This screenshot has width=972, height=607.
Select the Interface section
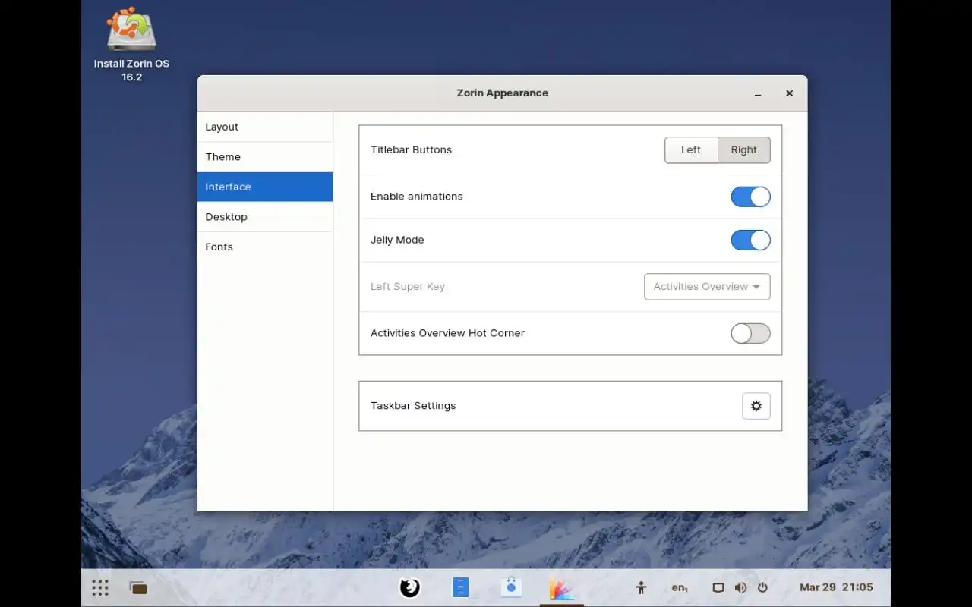[265, 187]
